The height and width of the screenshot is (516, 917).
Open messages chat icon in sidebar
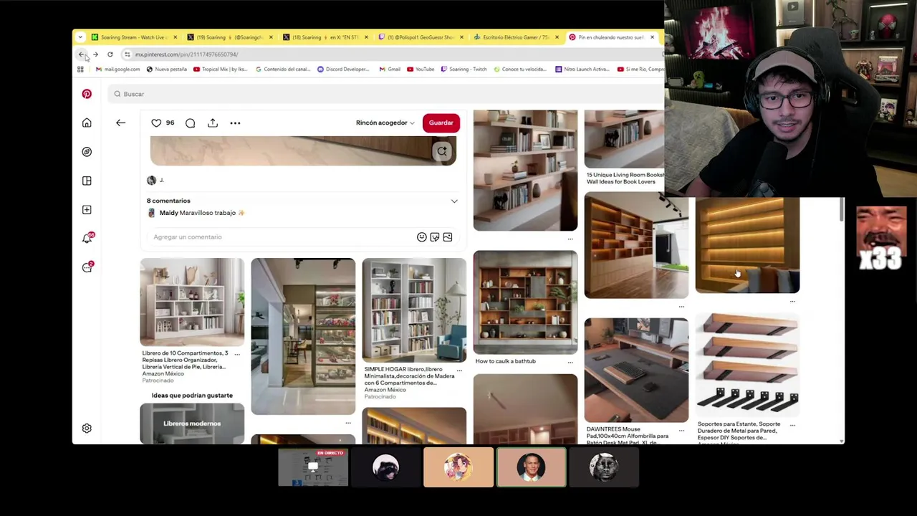[87, 267]
